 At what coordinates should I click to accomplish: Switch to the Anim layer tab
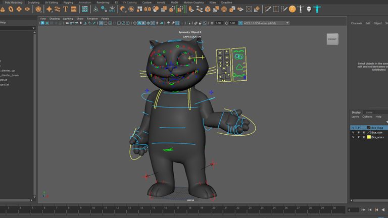click(x=369, y=112)
